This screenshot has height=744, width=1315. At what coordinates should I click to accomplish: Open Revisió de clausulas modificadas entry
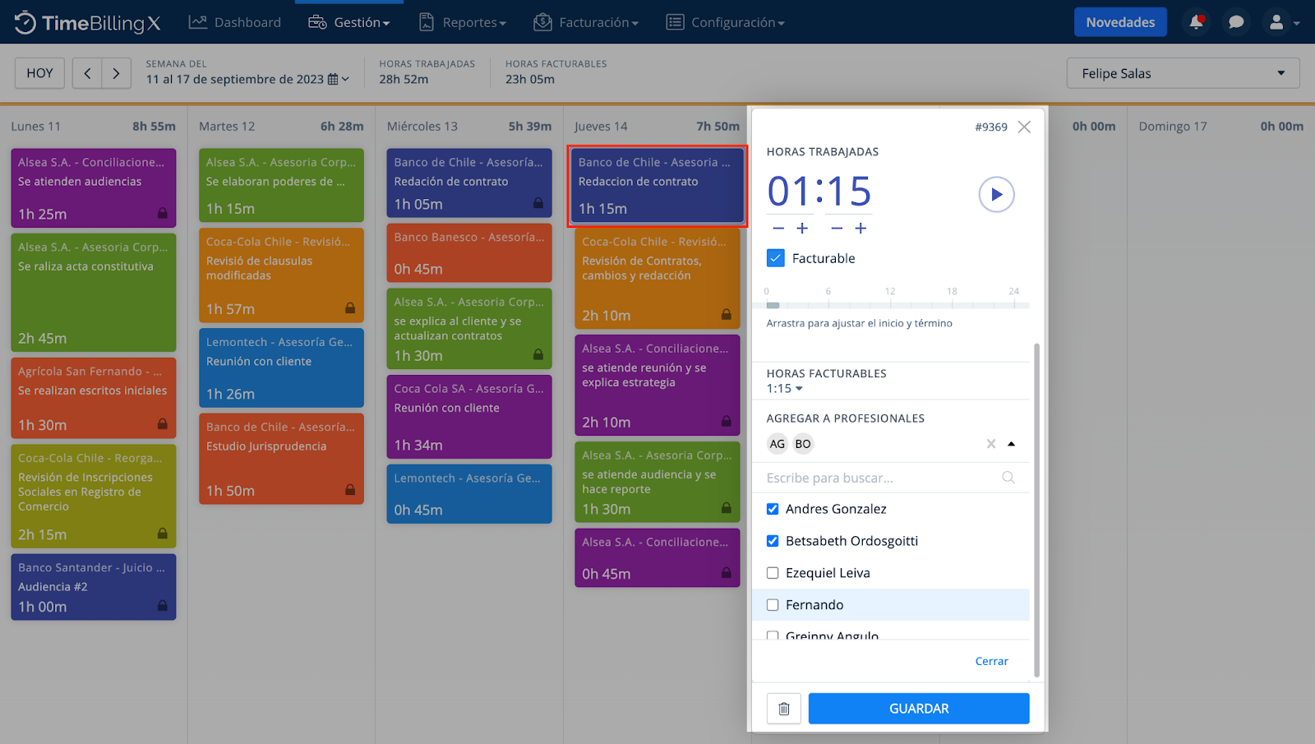(281, 275)
